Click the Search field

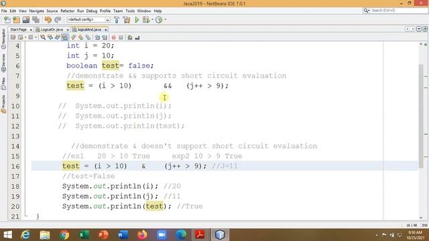[x=399, y=11]
